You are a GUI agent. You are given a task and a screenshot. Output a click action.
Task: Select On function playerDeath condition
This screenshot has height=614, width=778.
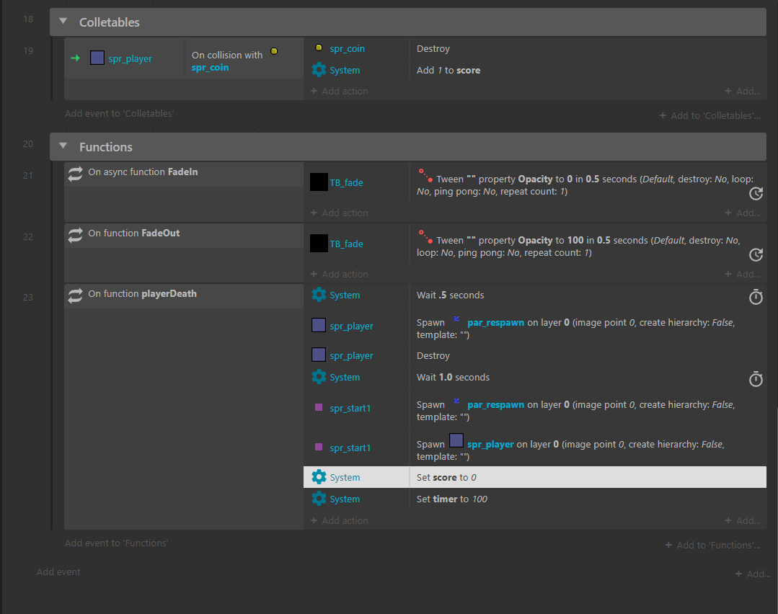point(184,296)
